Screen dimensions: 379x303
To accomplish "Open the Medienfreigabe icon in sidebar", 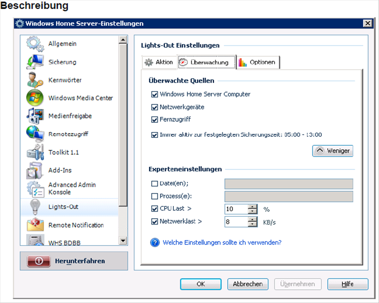I will pos(35,116).
